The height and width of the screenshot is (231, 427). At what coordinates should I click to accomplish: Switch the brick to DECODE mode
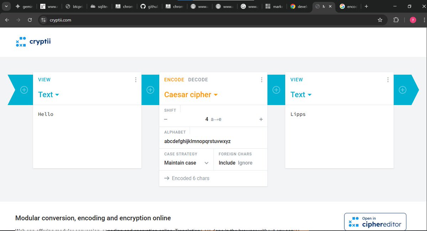tap(198, 80)
